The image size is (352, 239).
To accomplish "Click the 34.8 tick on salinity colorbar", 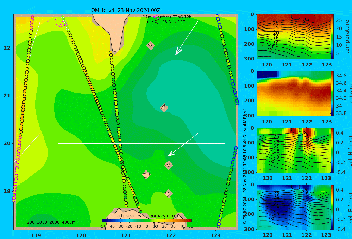I will 341,76.
